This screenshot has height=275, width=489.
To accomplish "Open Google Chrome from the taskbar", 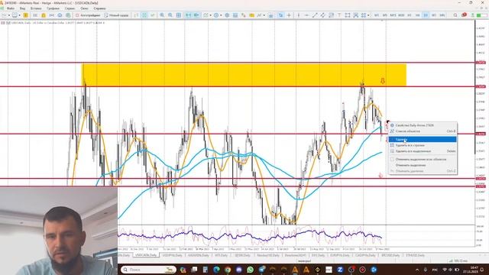I will click(x=228, y=270).
